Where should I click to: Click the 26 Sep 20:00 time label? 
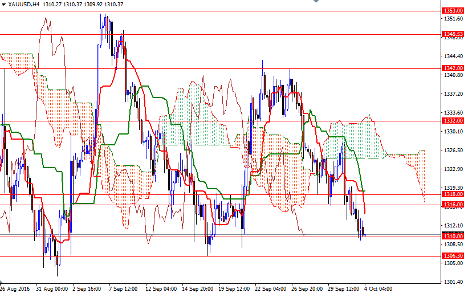click(307, 288)
